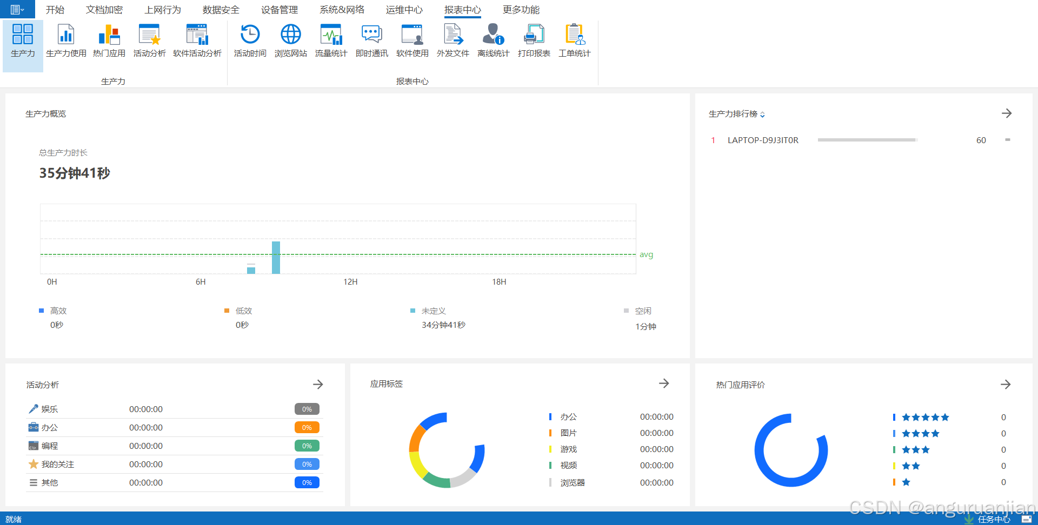Screen dimensions: 1038x525
Task: Toggle the 高效 legend in the chart
Action: tap(53, 311)
